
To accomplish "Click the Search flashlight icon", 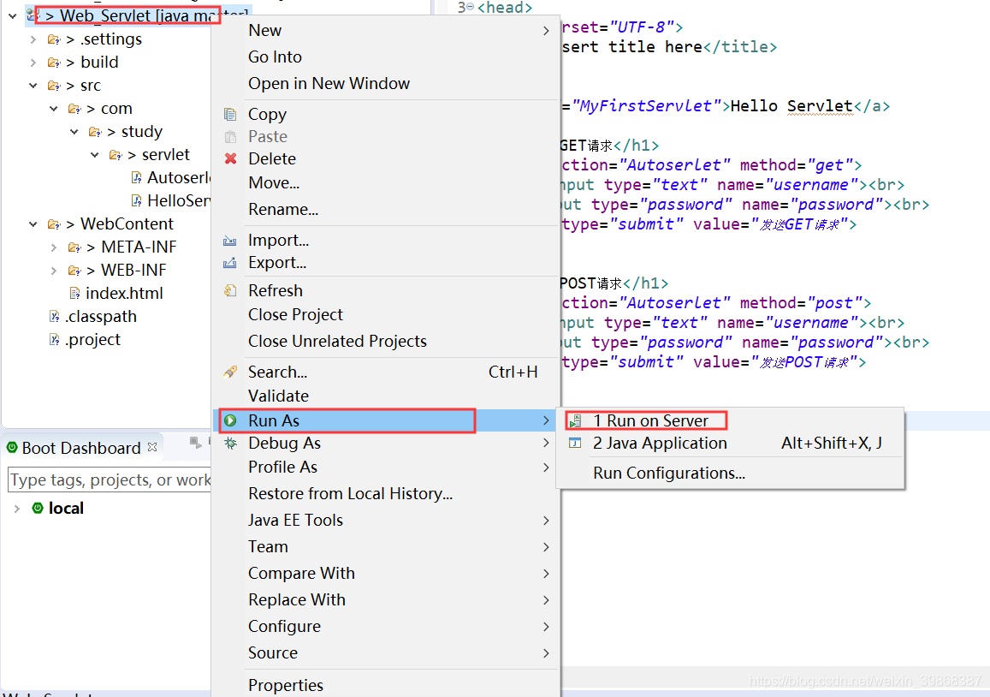I will [x=230, y=372].
